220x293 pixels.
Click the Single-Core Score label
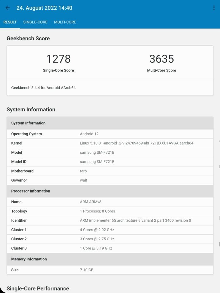pyautogui.click(x=58, y=70)
